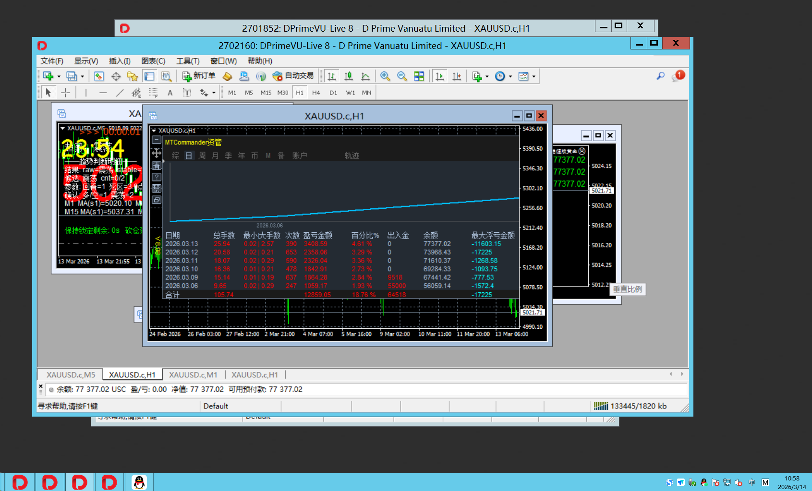
Task: Toggle the 自动交易 auto trading button
Action: pos(293,76)
